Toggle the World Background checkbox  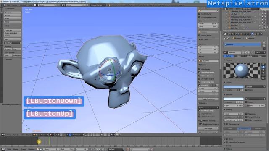pos(199,72)
